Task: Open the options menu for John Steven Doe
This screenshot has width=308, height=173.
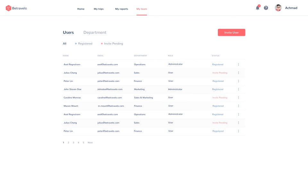Action: 238,89
